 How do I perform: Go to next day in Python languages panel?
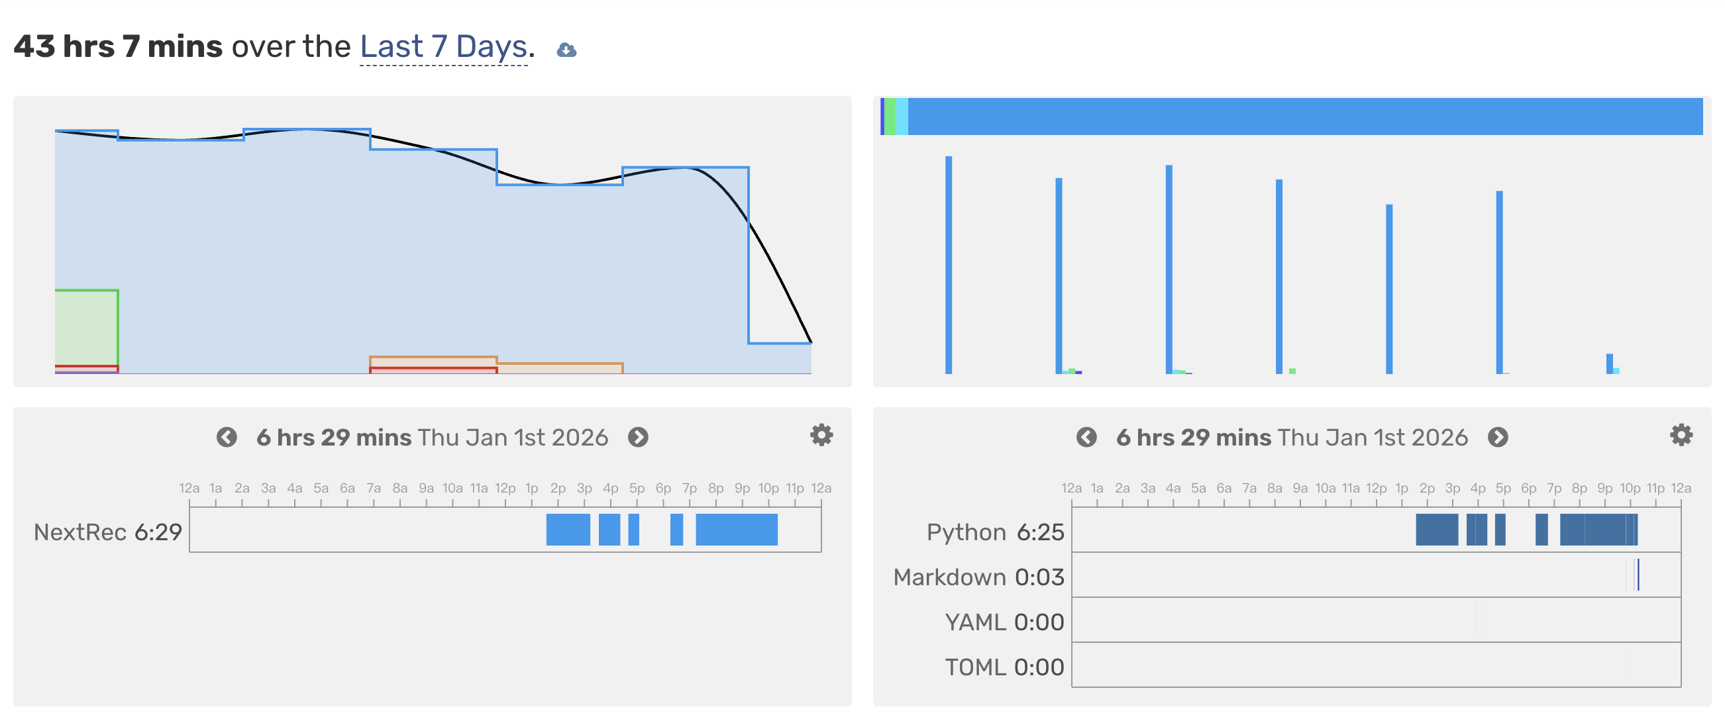[x=1498, y=437]
